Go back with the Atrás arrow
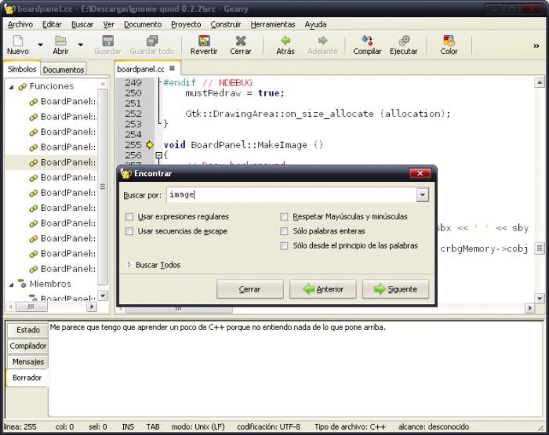Image resolution: width=549 pixels, height=435 pixels. (285, 41)
